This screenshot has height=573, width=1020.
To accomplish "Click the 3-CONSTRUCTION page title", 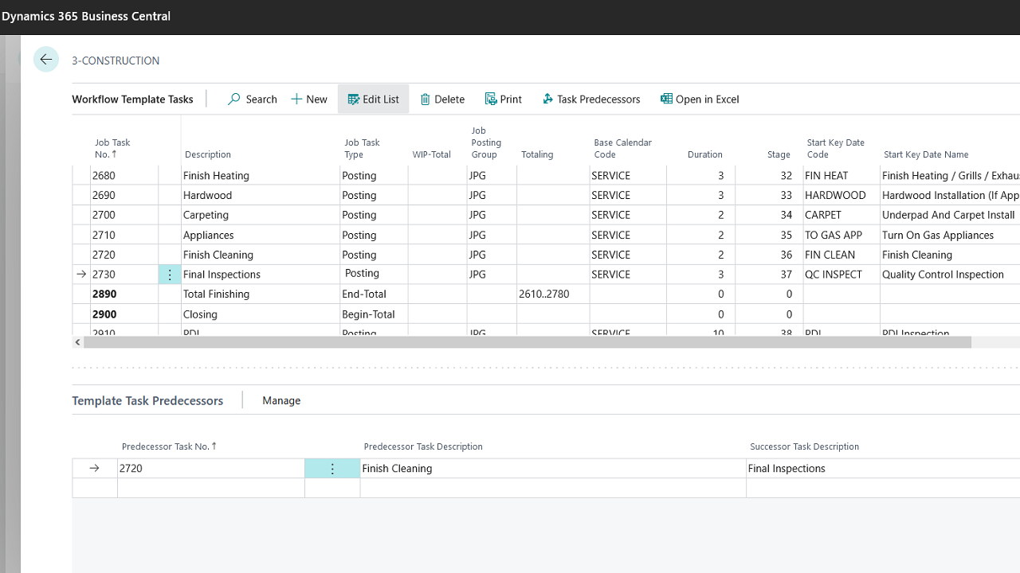I will coord(116,60).
